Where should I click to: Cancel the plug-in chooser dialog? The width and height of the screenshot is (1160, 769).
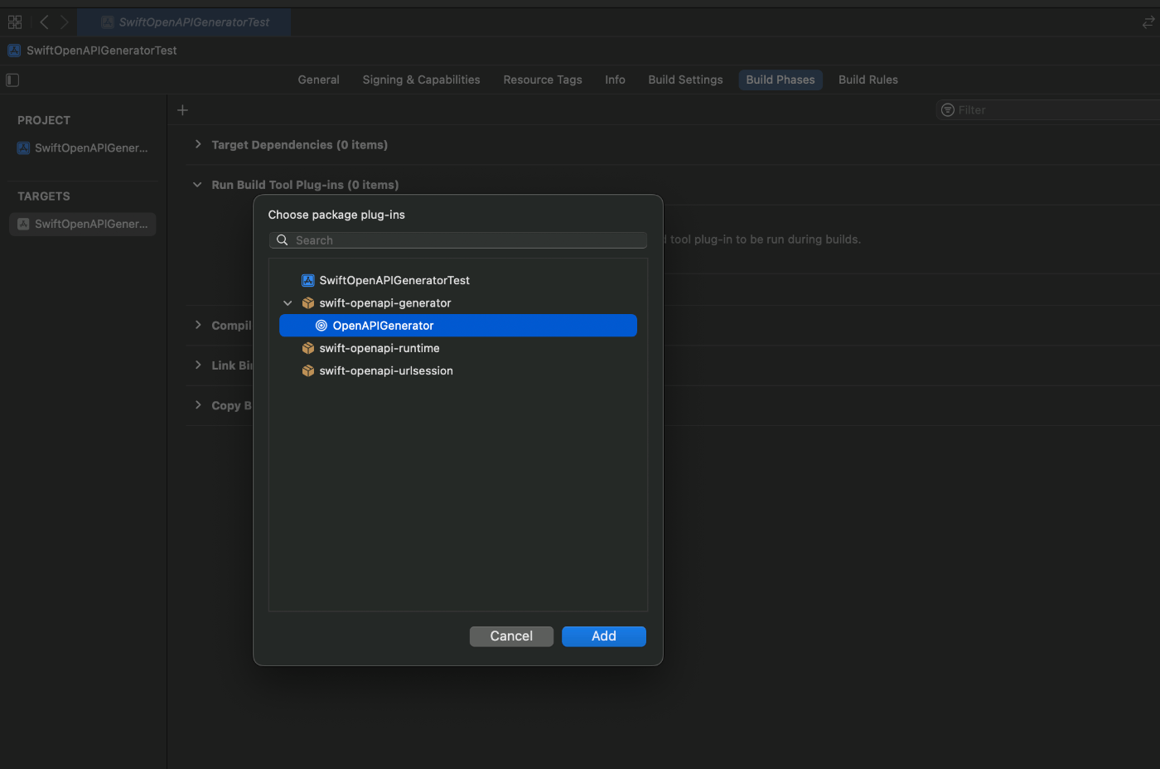[511, 636]
